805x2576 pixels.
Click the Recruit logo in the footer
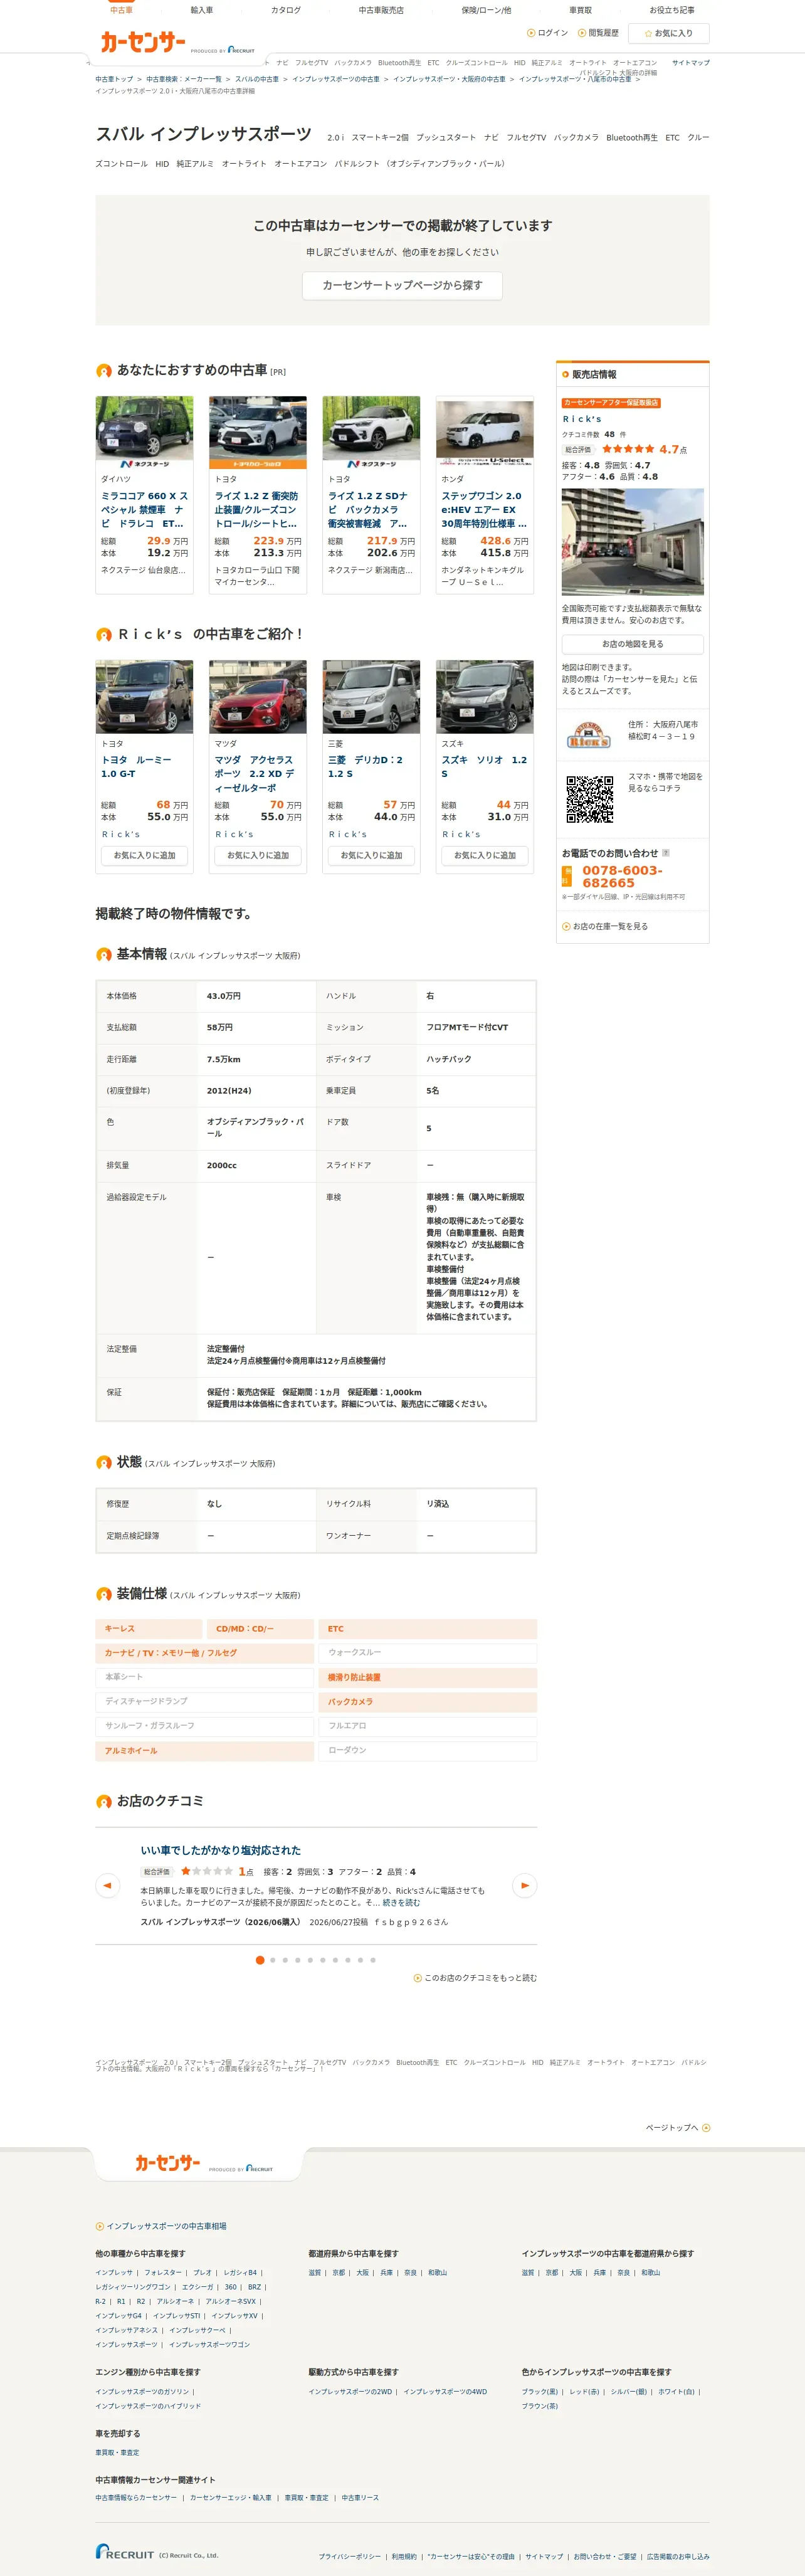[x=126, y=2551]
